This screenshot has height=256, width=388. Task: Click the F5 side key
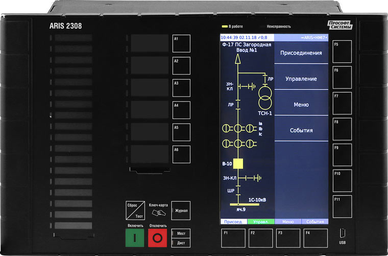[x=342, y=52]
